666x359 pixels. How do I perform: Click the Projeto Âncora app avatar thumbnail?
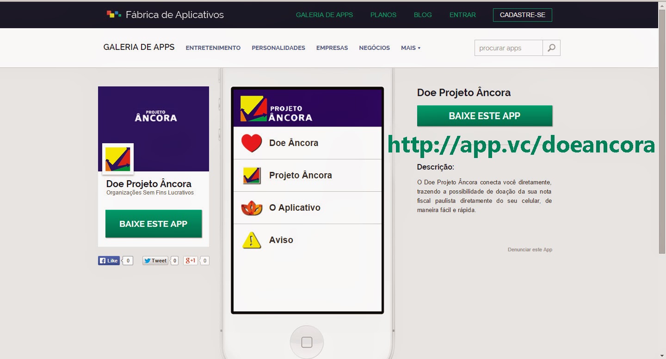point(118,159)
